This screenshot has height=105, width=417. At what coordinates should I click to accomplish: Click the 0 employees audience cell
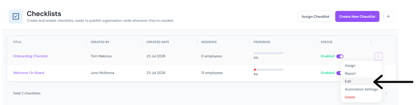pyautogui.click(x=212, y=56)
